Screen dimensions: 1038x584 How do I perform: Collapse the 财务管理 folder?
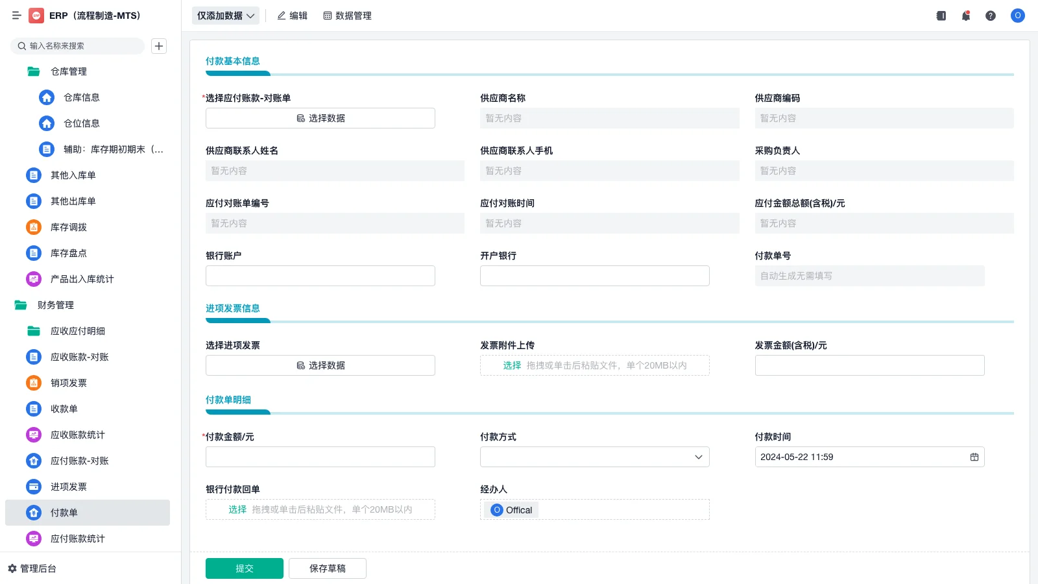pyautogui.click(x=21, y=305)
